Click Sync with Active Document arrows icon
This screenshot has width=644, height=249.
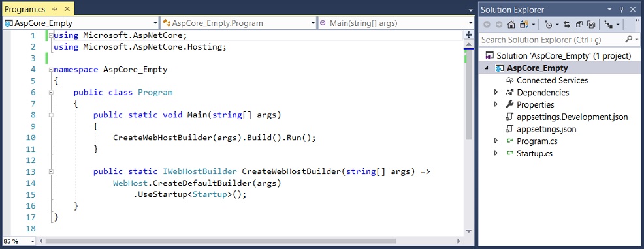(567, 25)
